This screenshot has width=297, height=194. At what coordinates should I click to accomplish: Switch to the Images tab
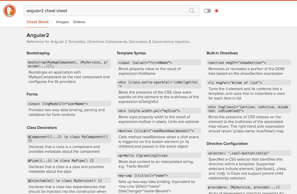(x=62, y=22)
